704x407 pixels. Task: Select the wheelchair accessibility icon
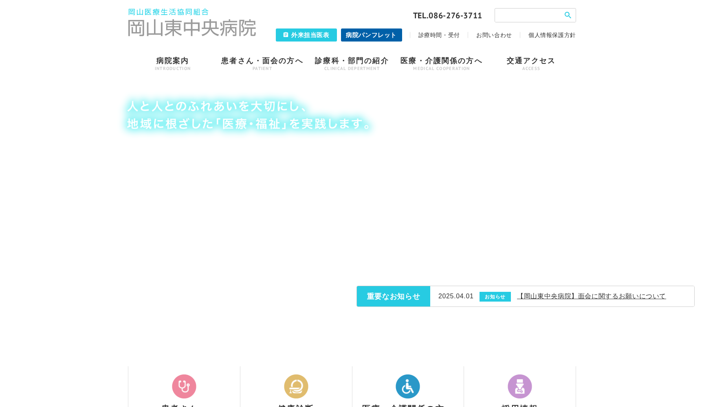click(x=408, y=386)
